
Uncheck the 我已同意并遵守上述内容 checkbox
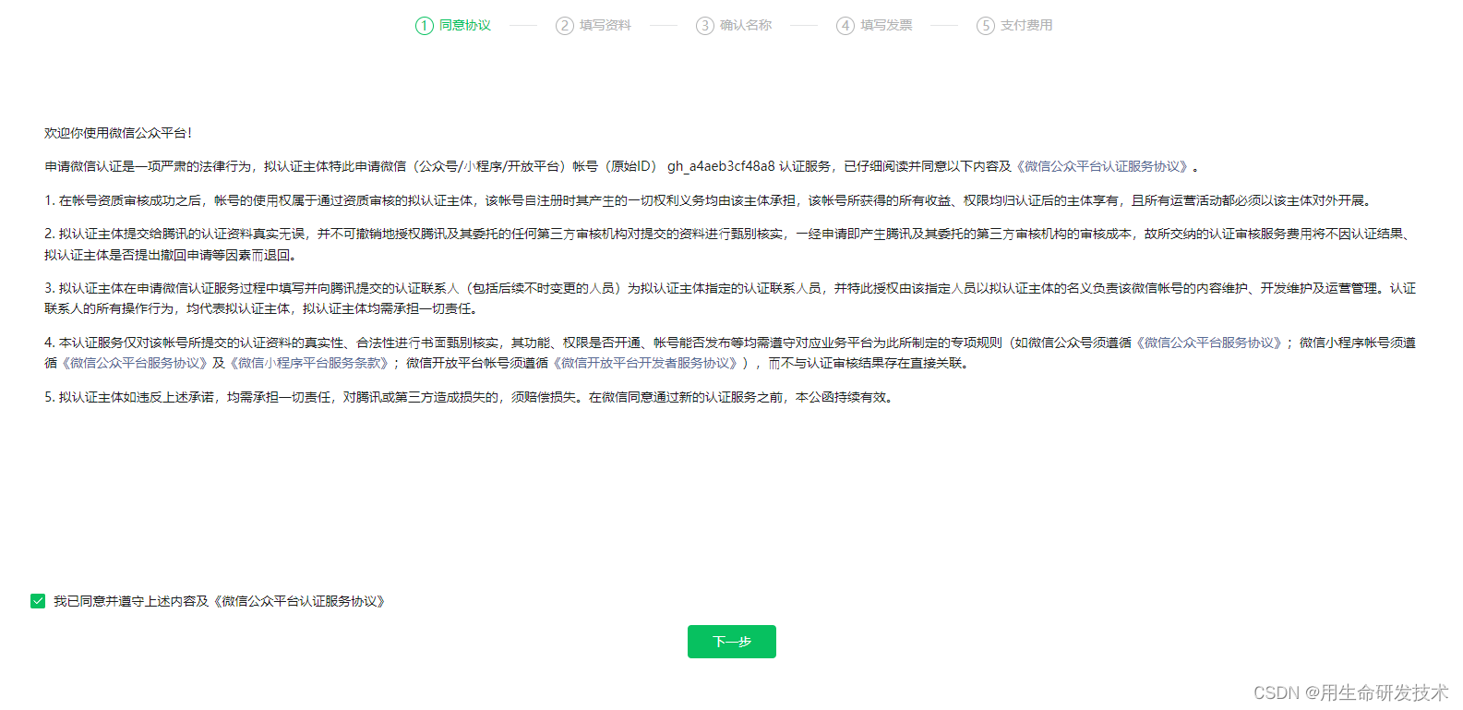coord(38,601)
